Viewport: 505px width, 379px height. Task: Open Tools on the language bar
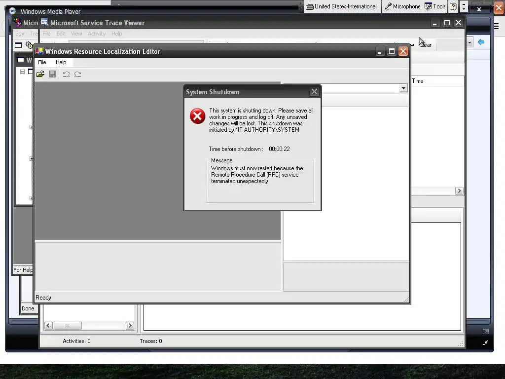(435, 6)
